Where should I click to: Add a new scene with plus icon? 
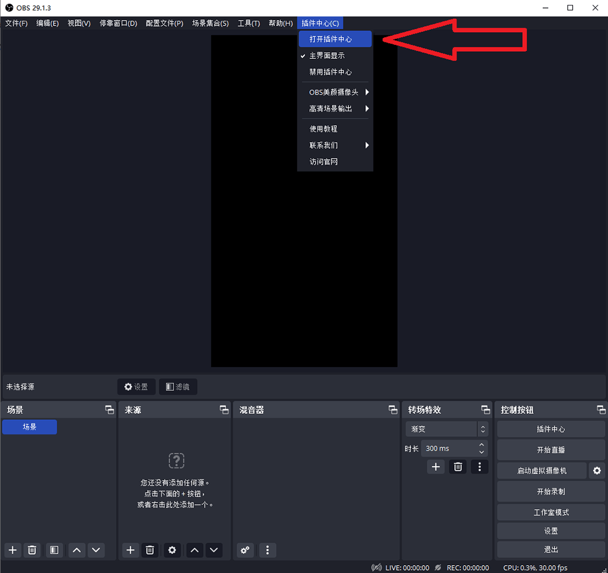(12, 550)
